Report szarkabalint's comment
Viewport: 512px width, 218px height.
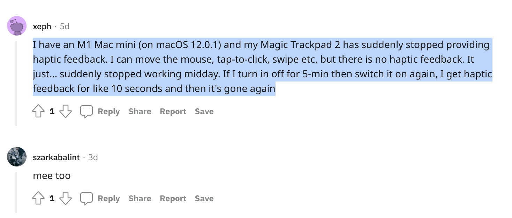coord(173,198)
